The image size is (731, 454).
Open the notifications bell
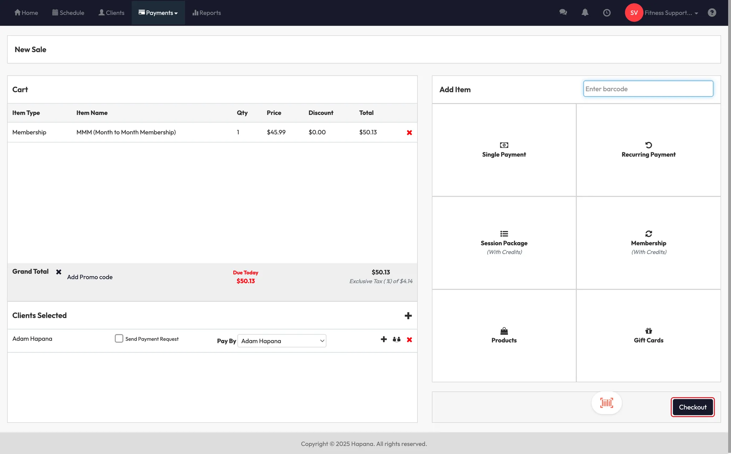tap(585, 12)
